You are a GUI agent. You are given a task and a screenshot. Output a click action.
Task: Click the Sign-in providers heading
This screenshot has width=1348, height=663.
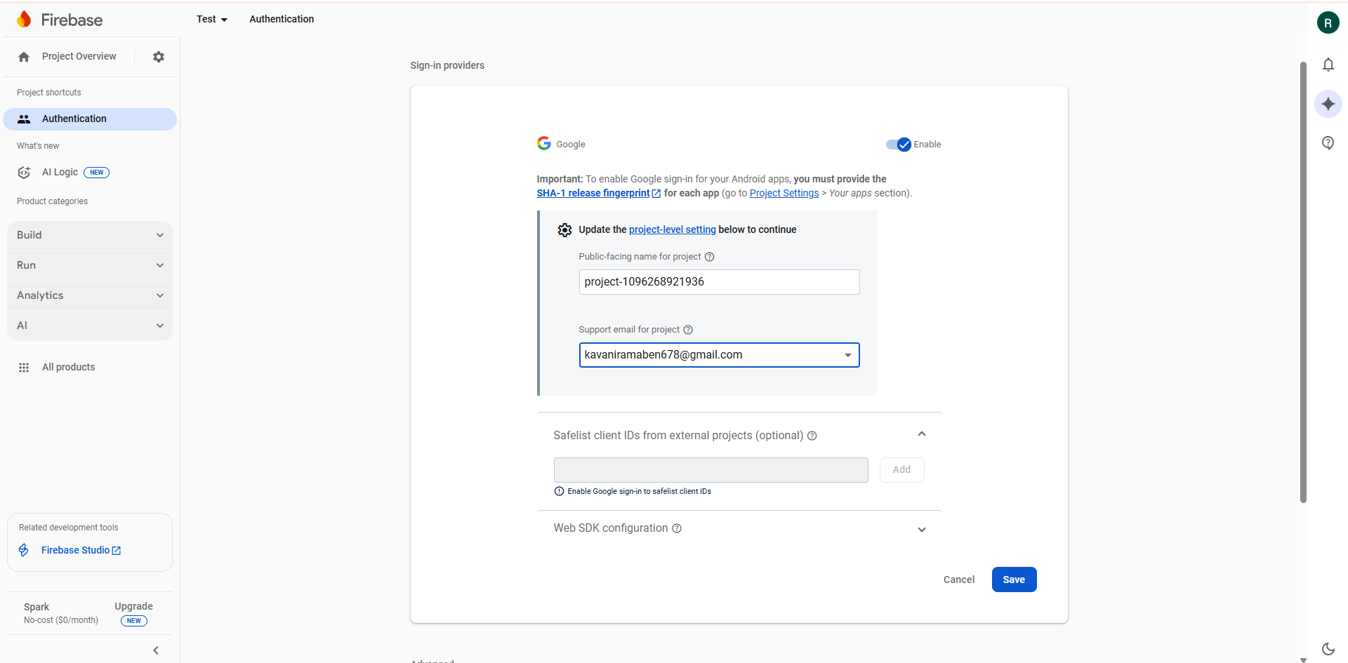click(x=447, y=65)
